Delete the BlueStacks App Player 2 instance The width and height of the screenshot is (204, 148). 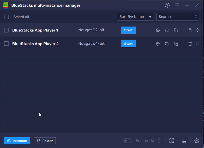(x=190, y=44)
